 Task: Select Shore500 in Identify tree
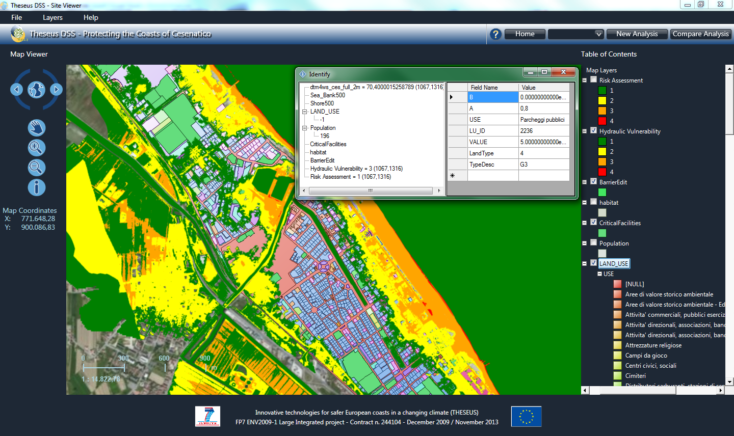pyautogui.click(x=322, y=103)
